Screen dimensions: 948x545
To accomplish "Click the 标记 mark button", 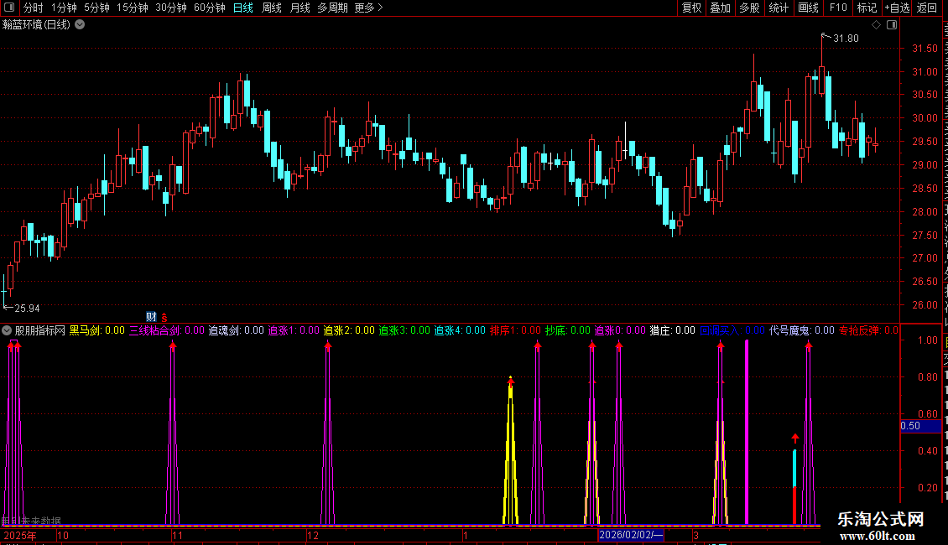I will click(x=867, y=8).
